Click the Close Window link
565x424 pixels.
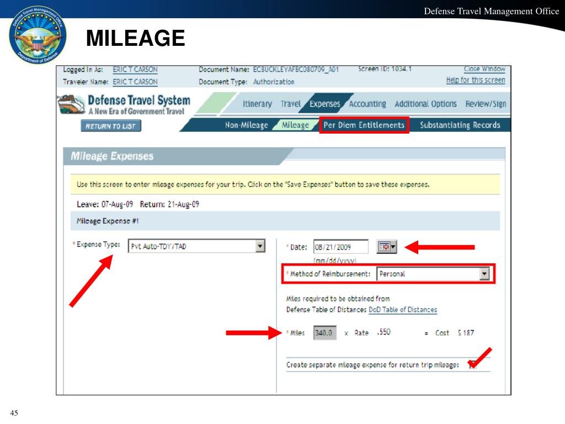(x=484, y=69)
